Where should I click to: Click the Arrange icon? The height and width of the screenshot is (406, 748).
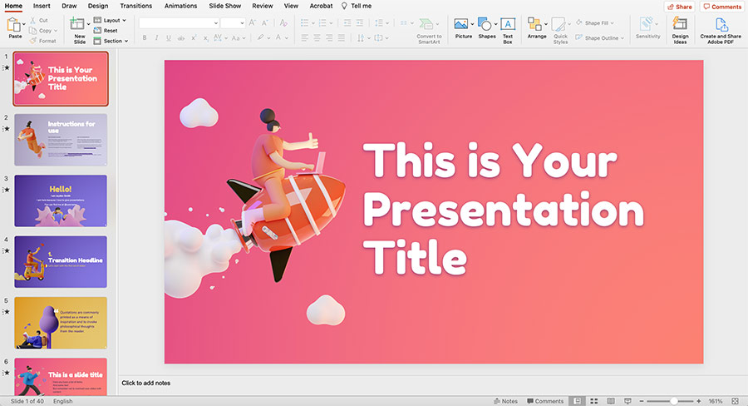tap(535, 25)
